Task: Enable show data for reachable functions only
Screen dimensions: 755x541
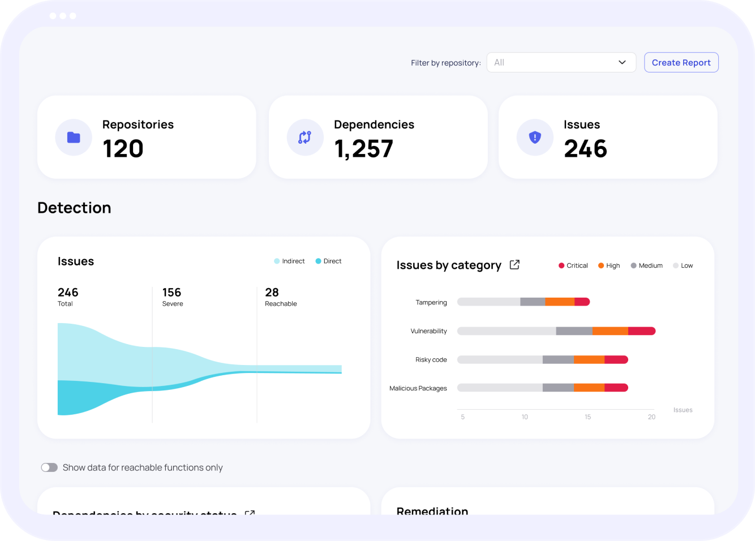Action: 49,467
